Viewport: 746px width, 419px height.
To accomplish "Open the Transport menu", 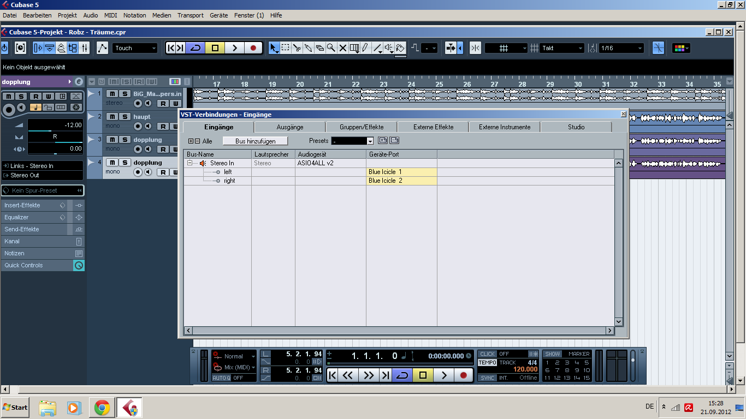I will click(191, 15).
